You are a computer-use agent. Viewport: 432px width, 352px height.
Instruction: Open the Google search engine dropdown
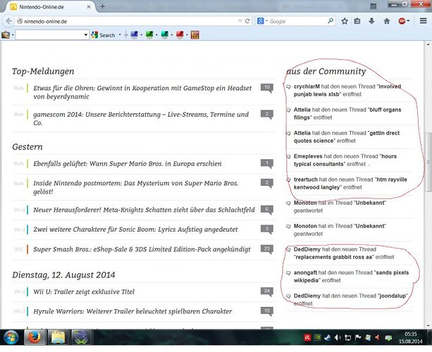pyautogui.click(x=261, y=21)
